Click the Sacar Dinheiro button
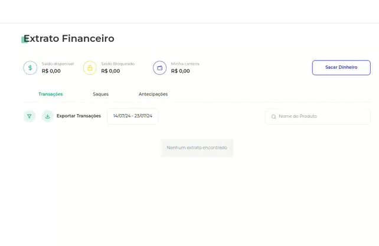 (341, 68)
